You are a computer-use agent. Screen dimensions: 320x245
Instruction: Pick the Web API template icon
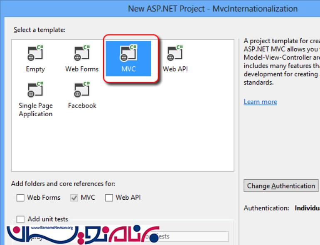175,53
